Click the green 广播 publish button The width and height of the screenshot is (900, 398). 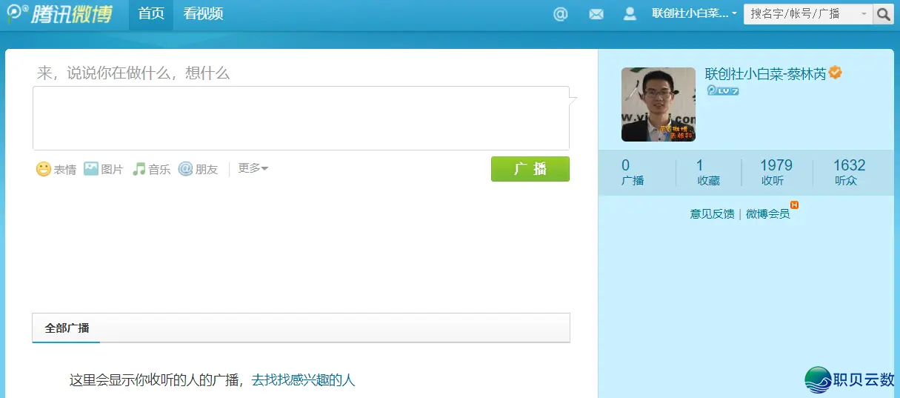tap(530, 169)
